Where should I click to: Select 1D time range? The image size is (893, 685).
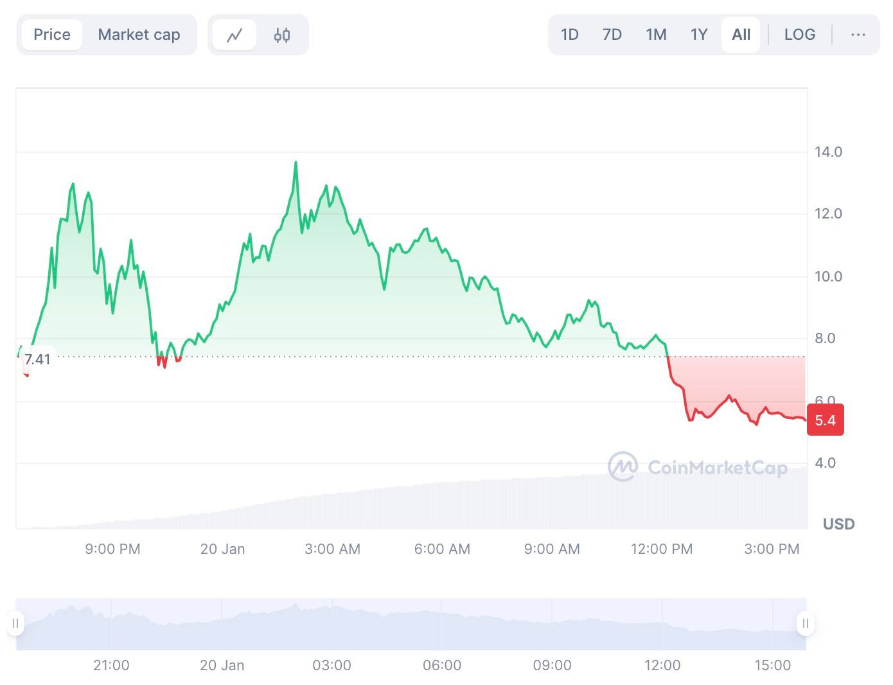[x=569, y=35]
